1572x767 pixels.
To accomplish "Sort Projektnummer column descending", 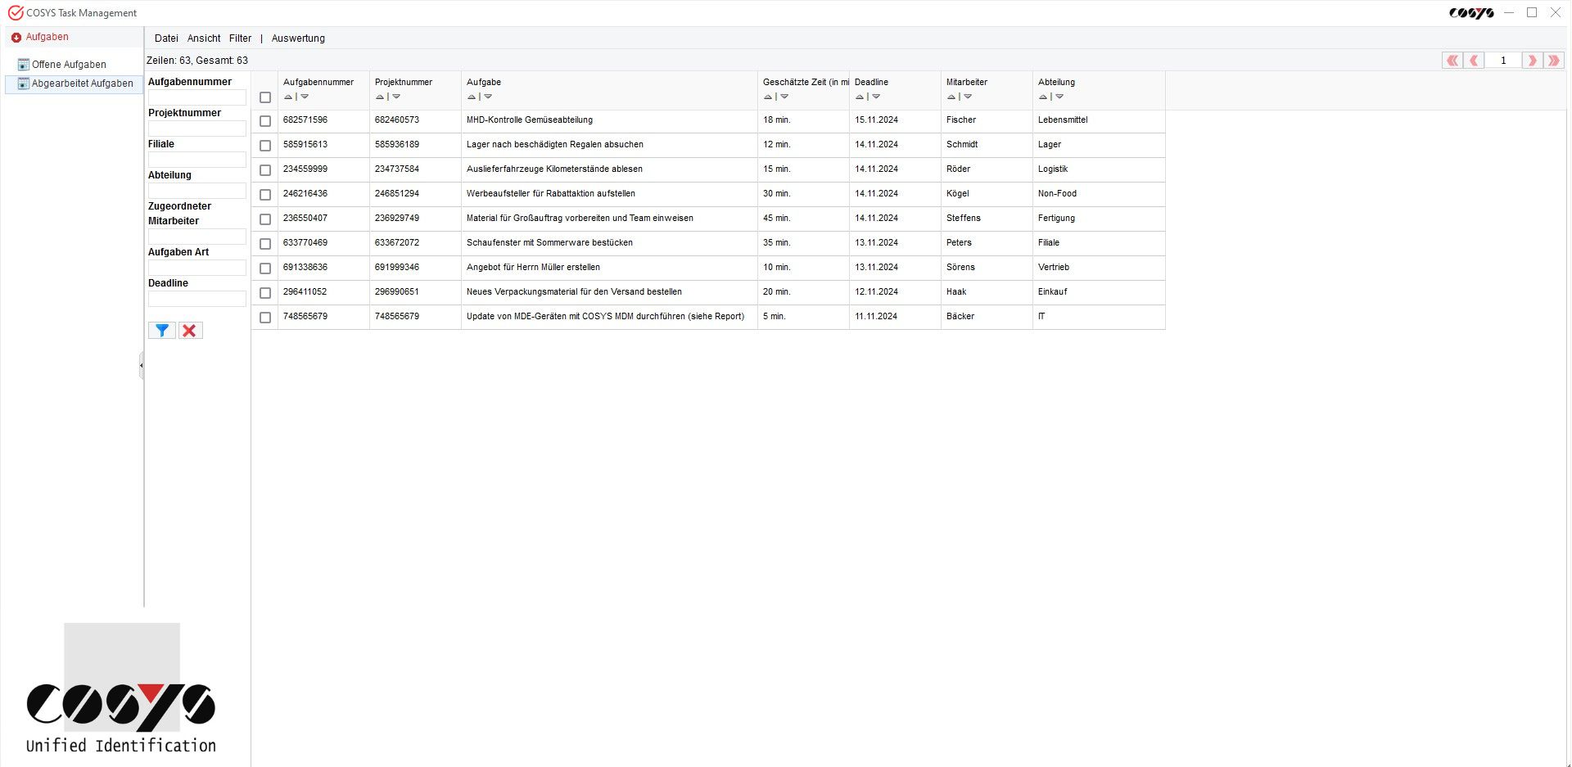I will pos(396,97).
